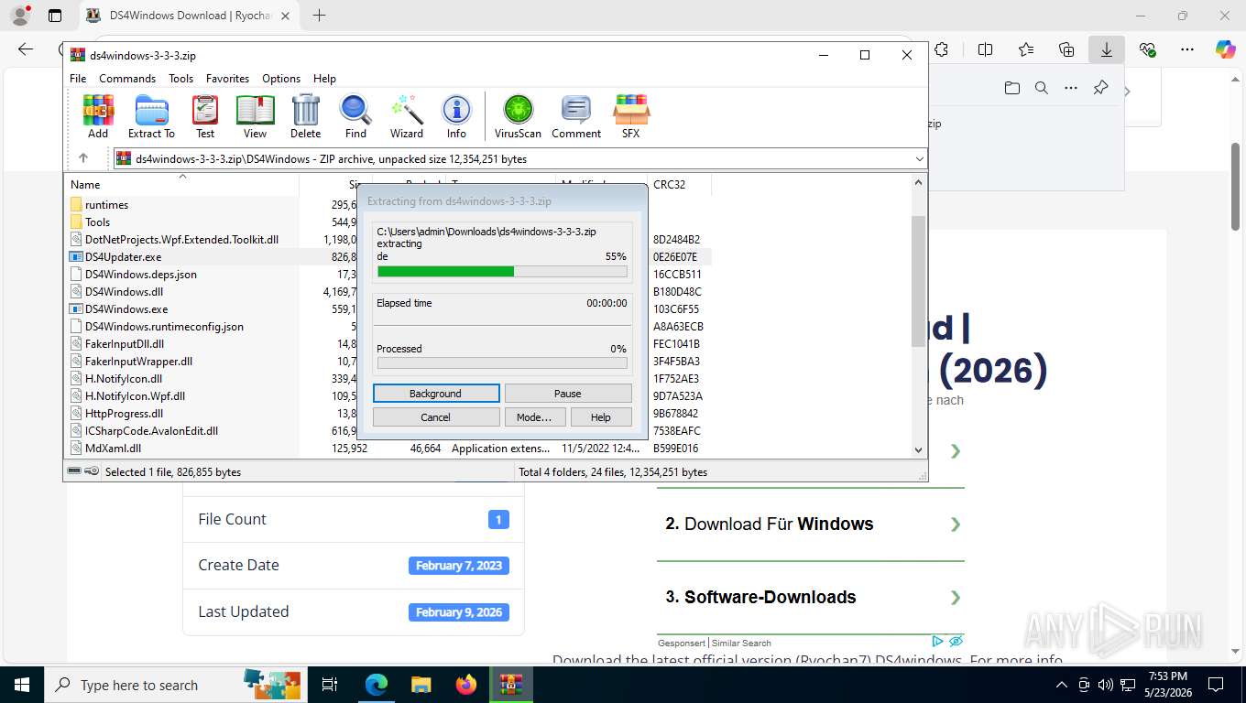
Task: Select FakerInputDll.dll file
Action: click(x=125, y=344)
